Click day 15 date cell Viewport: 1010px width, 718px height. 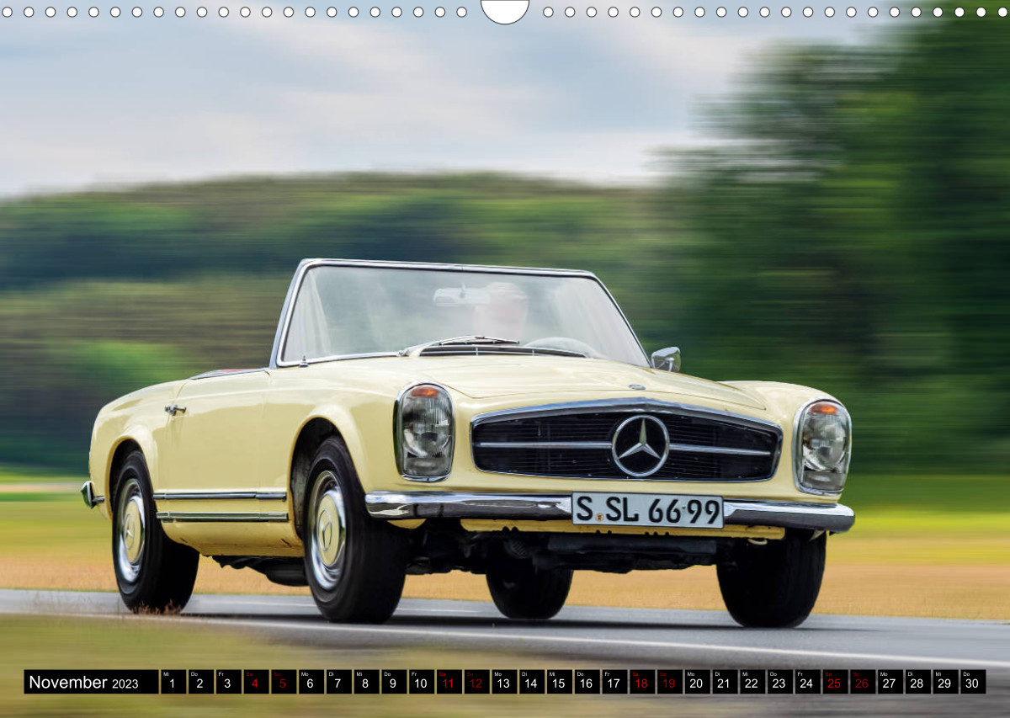[x=559, y=682]
